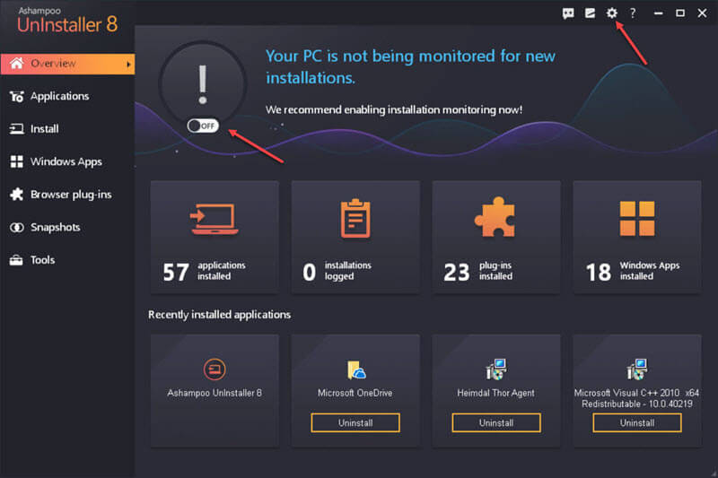
Task: Uninstall Heimdal Thor Agent
Action: click(x=496, y=422)
